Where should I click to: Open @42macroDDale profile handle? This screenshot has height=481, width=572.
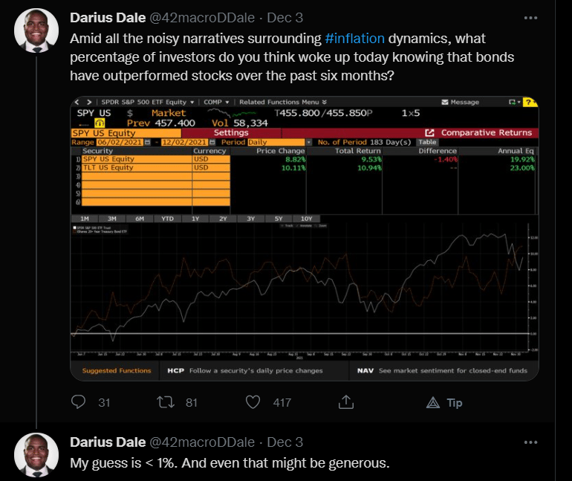pos(202,18)
